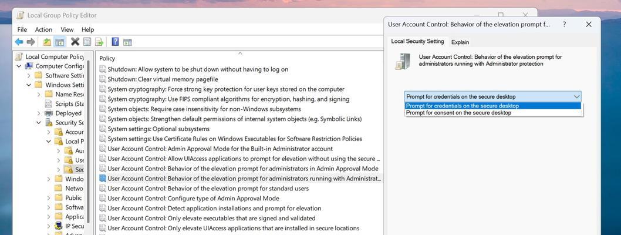The height and width of the screenshot is (235, 621).
Task: Click the Deployed printers tree node icon
Action: [49, 113]
